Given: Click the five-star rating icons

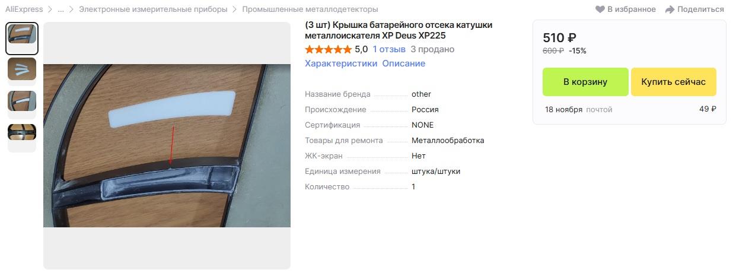Looking at the screenshot, I should pyautogui.click(x=328, y=49).
